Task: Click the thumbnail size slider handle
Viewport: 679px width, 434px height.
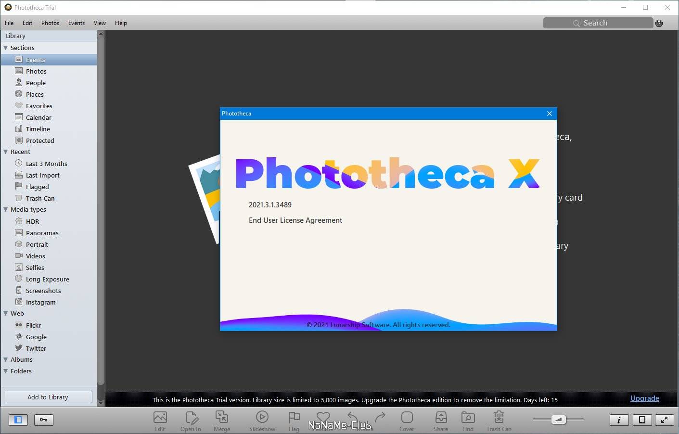Action: point(559,420)
